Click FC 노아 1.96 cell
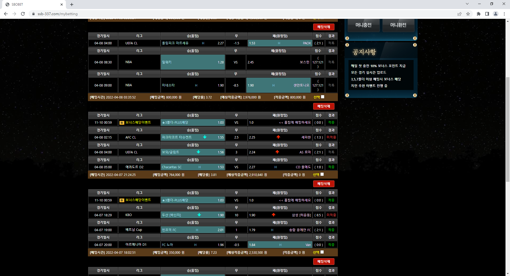510x276 pixels. coord(193,245)
